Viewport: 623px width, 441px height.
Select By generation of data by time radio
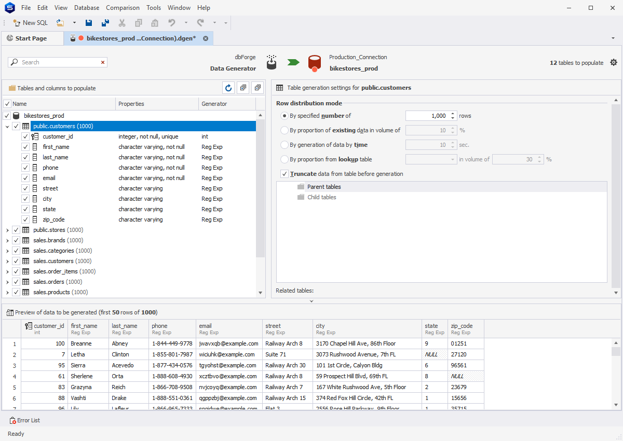[284, 145]
